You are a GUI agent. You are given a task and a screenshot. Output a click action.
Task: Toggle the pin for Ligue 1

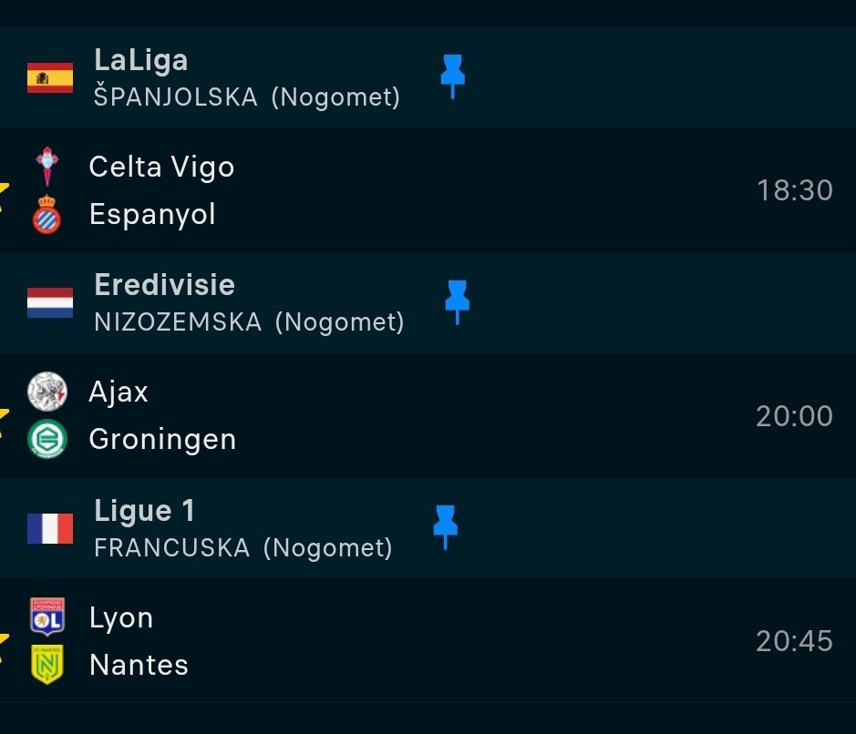pyautogui.click(x=445, y=526)
